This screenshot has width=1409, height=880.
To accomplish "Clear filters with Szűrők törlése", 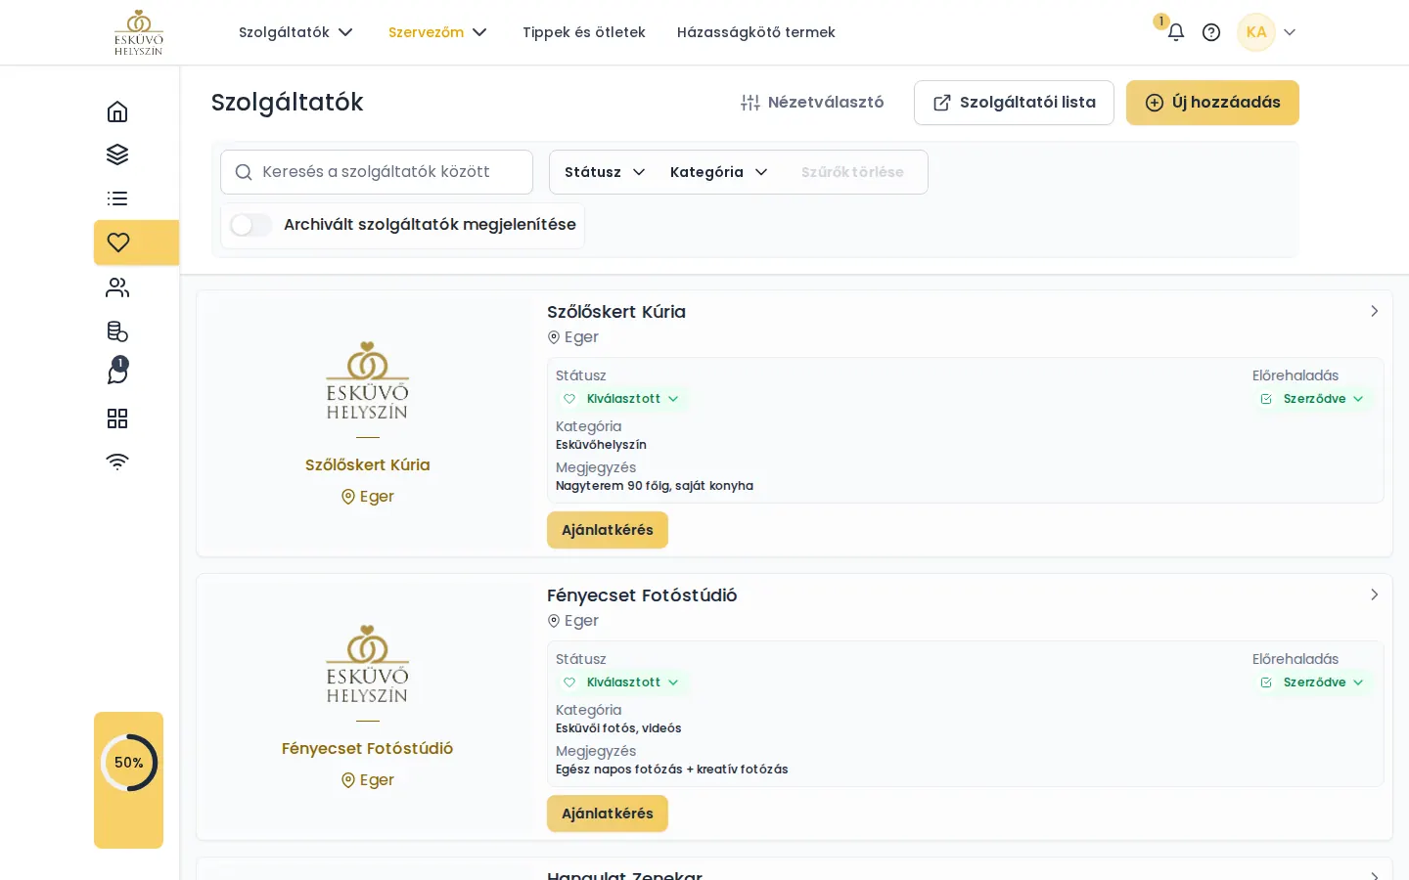I will click(x=852, y=172).
